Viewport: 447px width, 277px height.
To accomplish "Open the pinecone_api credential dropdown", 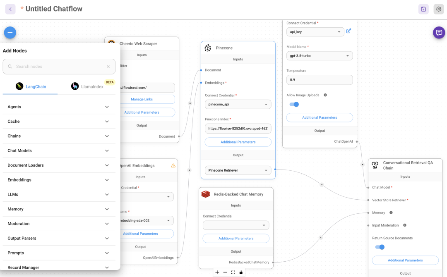I will pos(238,104).
